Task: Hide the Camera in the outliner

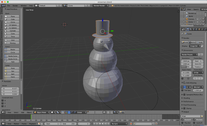Action: [x=197, y=19]
